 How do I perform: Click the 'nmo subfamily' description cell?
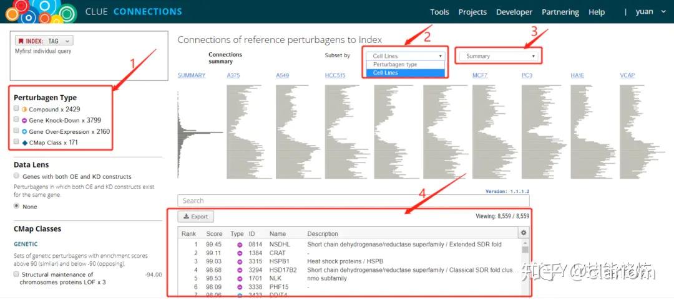click(x=326, y=279)
